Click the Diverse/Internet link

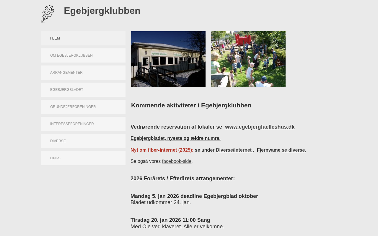[234, 150]
